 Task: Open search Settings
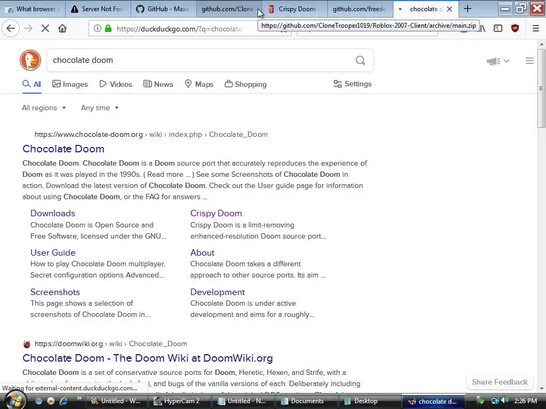click(x=352, y=84)
